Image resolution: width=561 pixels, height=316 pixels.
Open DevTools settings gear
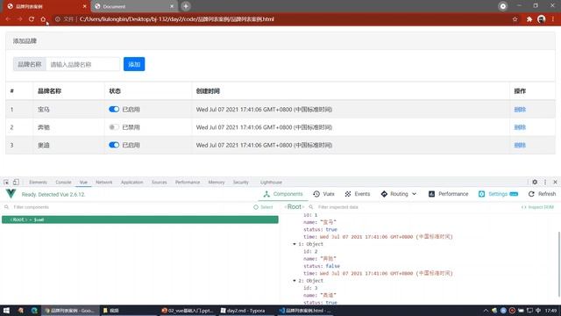click(x=535, y=182)
